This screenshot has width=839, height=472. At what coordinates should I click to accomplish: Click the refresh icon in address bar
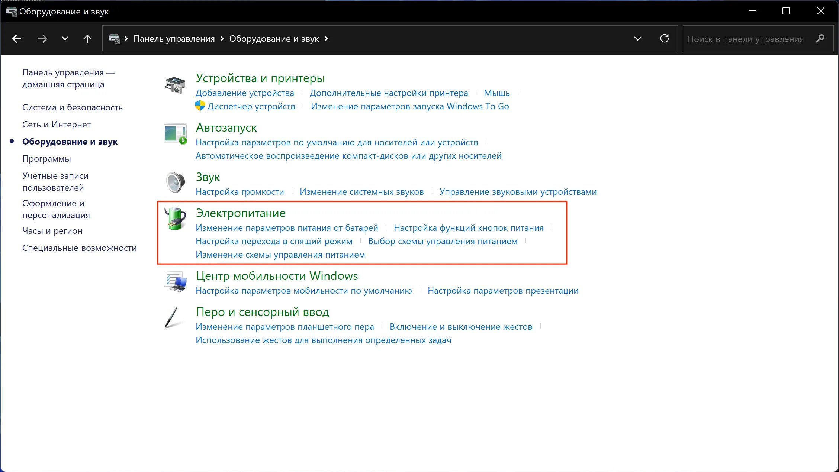click(x=664, y=38)
